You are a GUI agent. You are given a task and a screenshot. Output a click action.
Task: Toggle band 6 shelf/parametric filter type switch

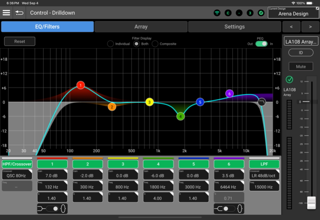pyautogui.click(x=229, y=209)
